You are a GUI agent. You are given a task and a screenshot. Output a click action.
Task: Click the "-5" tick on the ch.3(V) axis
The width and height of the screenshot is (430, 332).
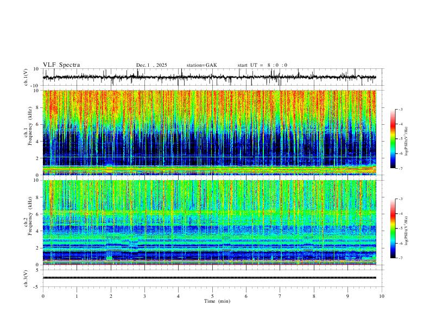37,287
